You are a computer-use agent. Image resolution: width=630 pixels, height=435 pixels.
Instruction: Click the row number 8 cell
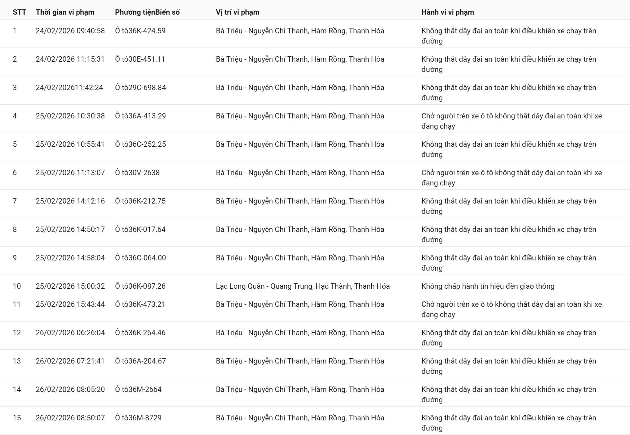pos(15,229)
